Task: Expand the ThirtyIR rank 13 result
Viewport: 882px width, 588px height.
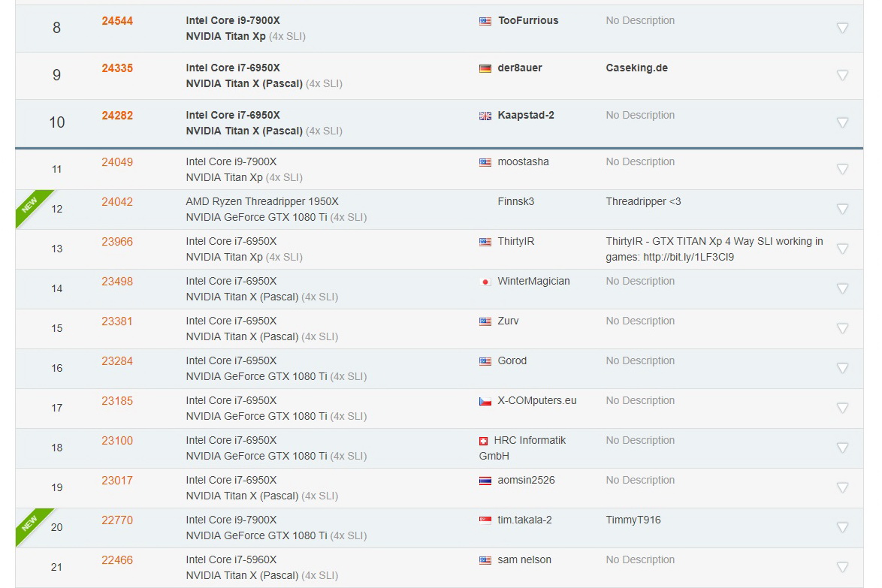Action: click(842, 249)
